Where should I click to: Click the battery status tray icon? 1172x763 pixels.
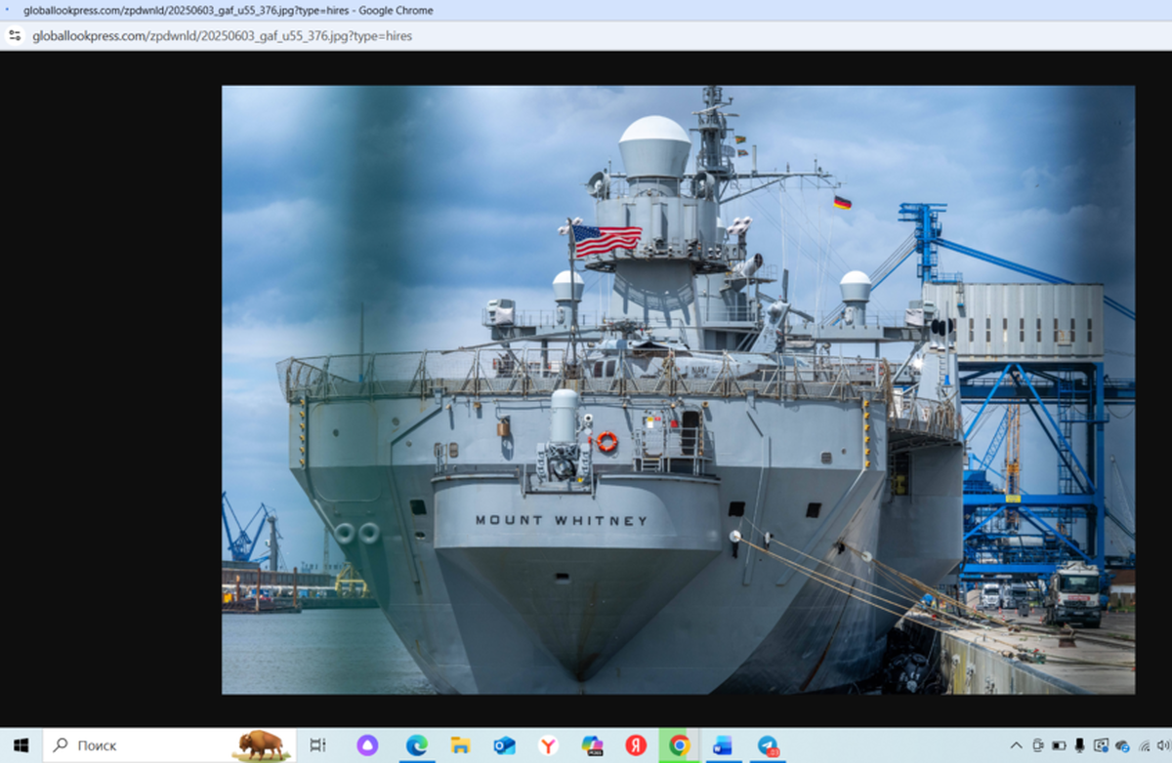point(1059,745)
